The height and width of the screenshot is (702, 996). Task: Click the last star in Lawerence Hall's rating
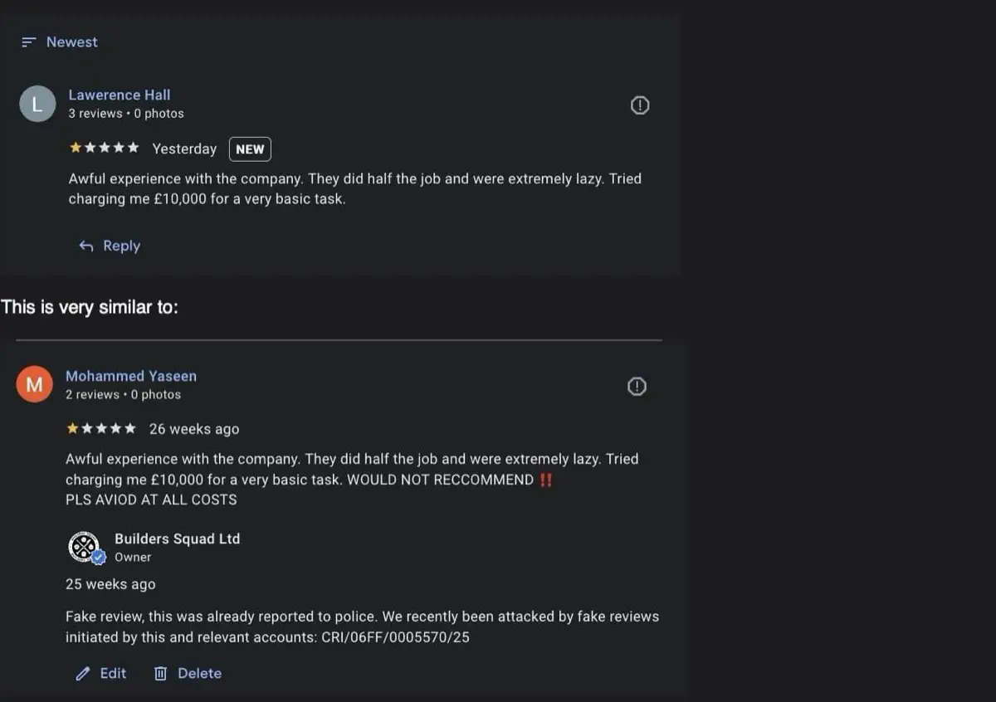coord(134,147)
